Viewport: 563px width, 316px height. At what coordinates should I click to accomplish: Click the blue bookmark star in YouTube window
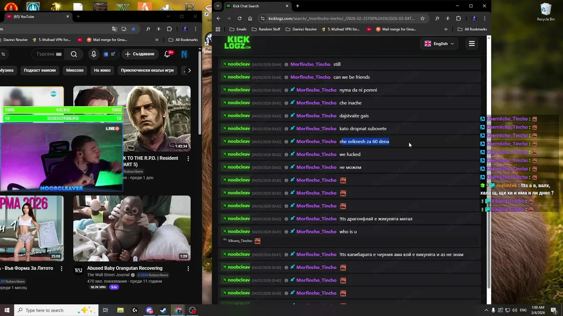coord(133,29)
